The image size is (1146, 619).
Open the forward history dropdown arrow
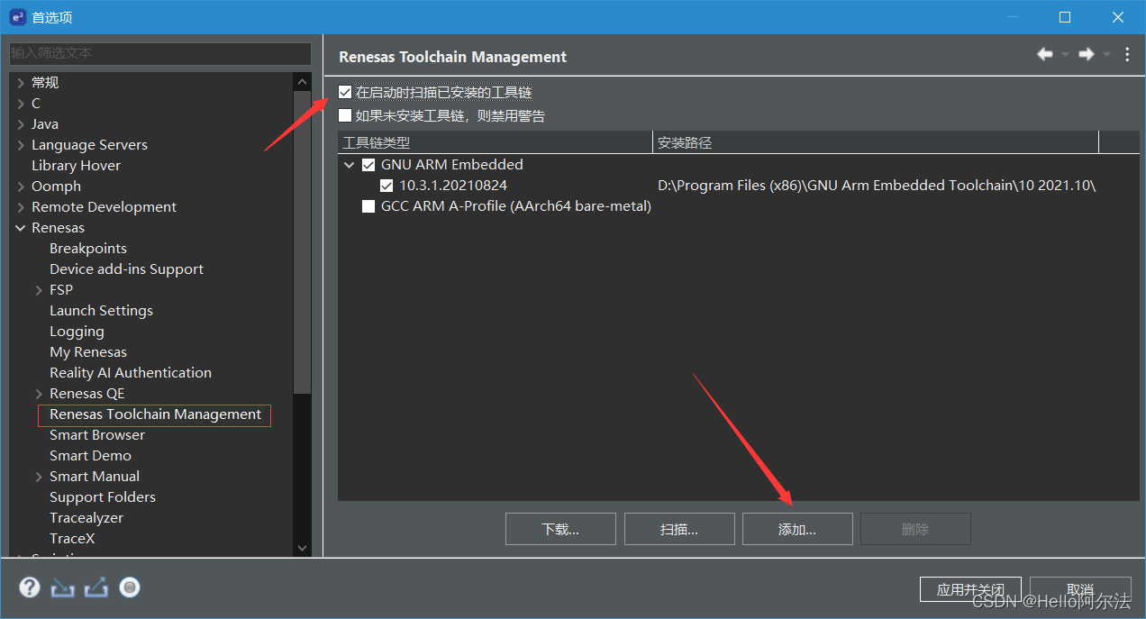1106,55
